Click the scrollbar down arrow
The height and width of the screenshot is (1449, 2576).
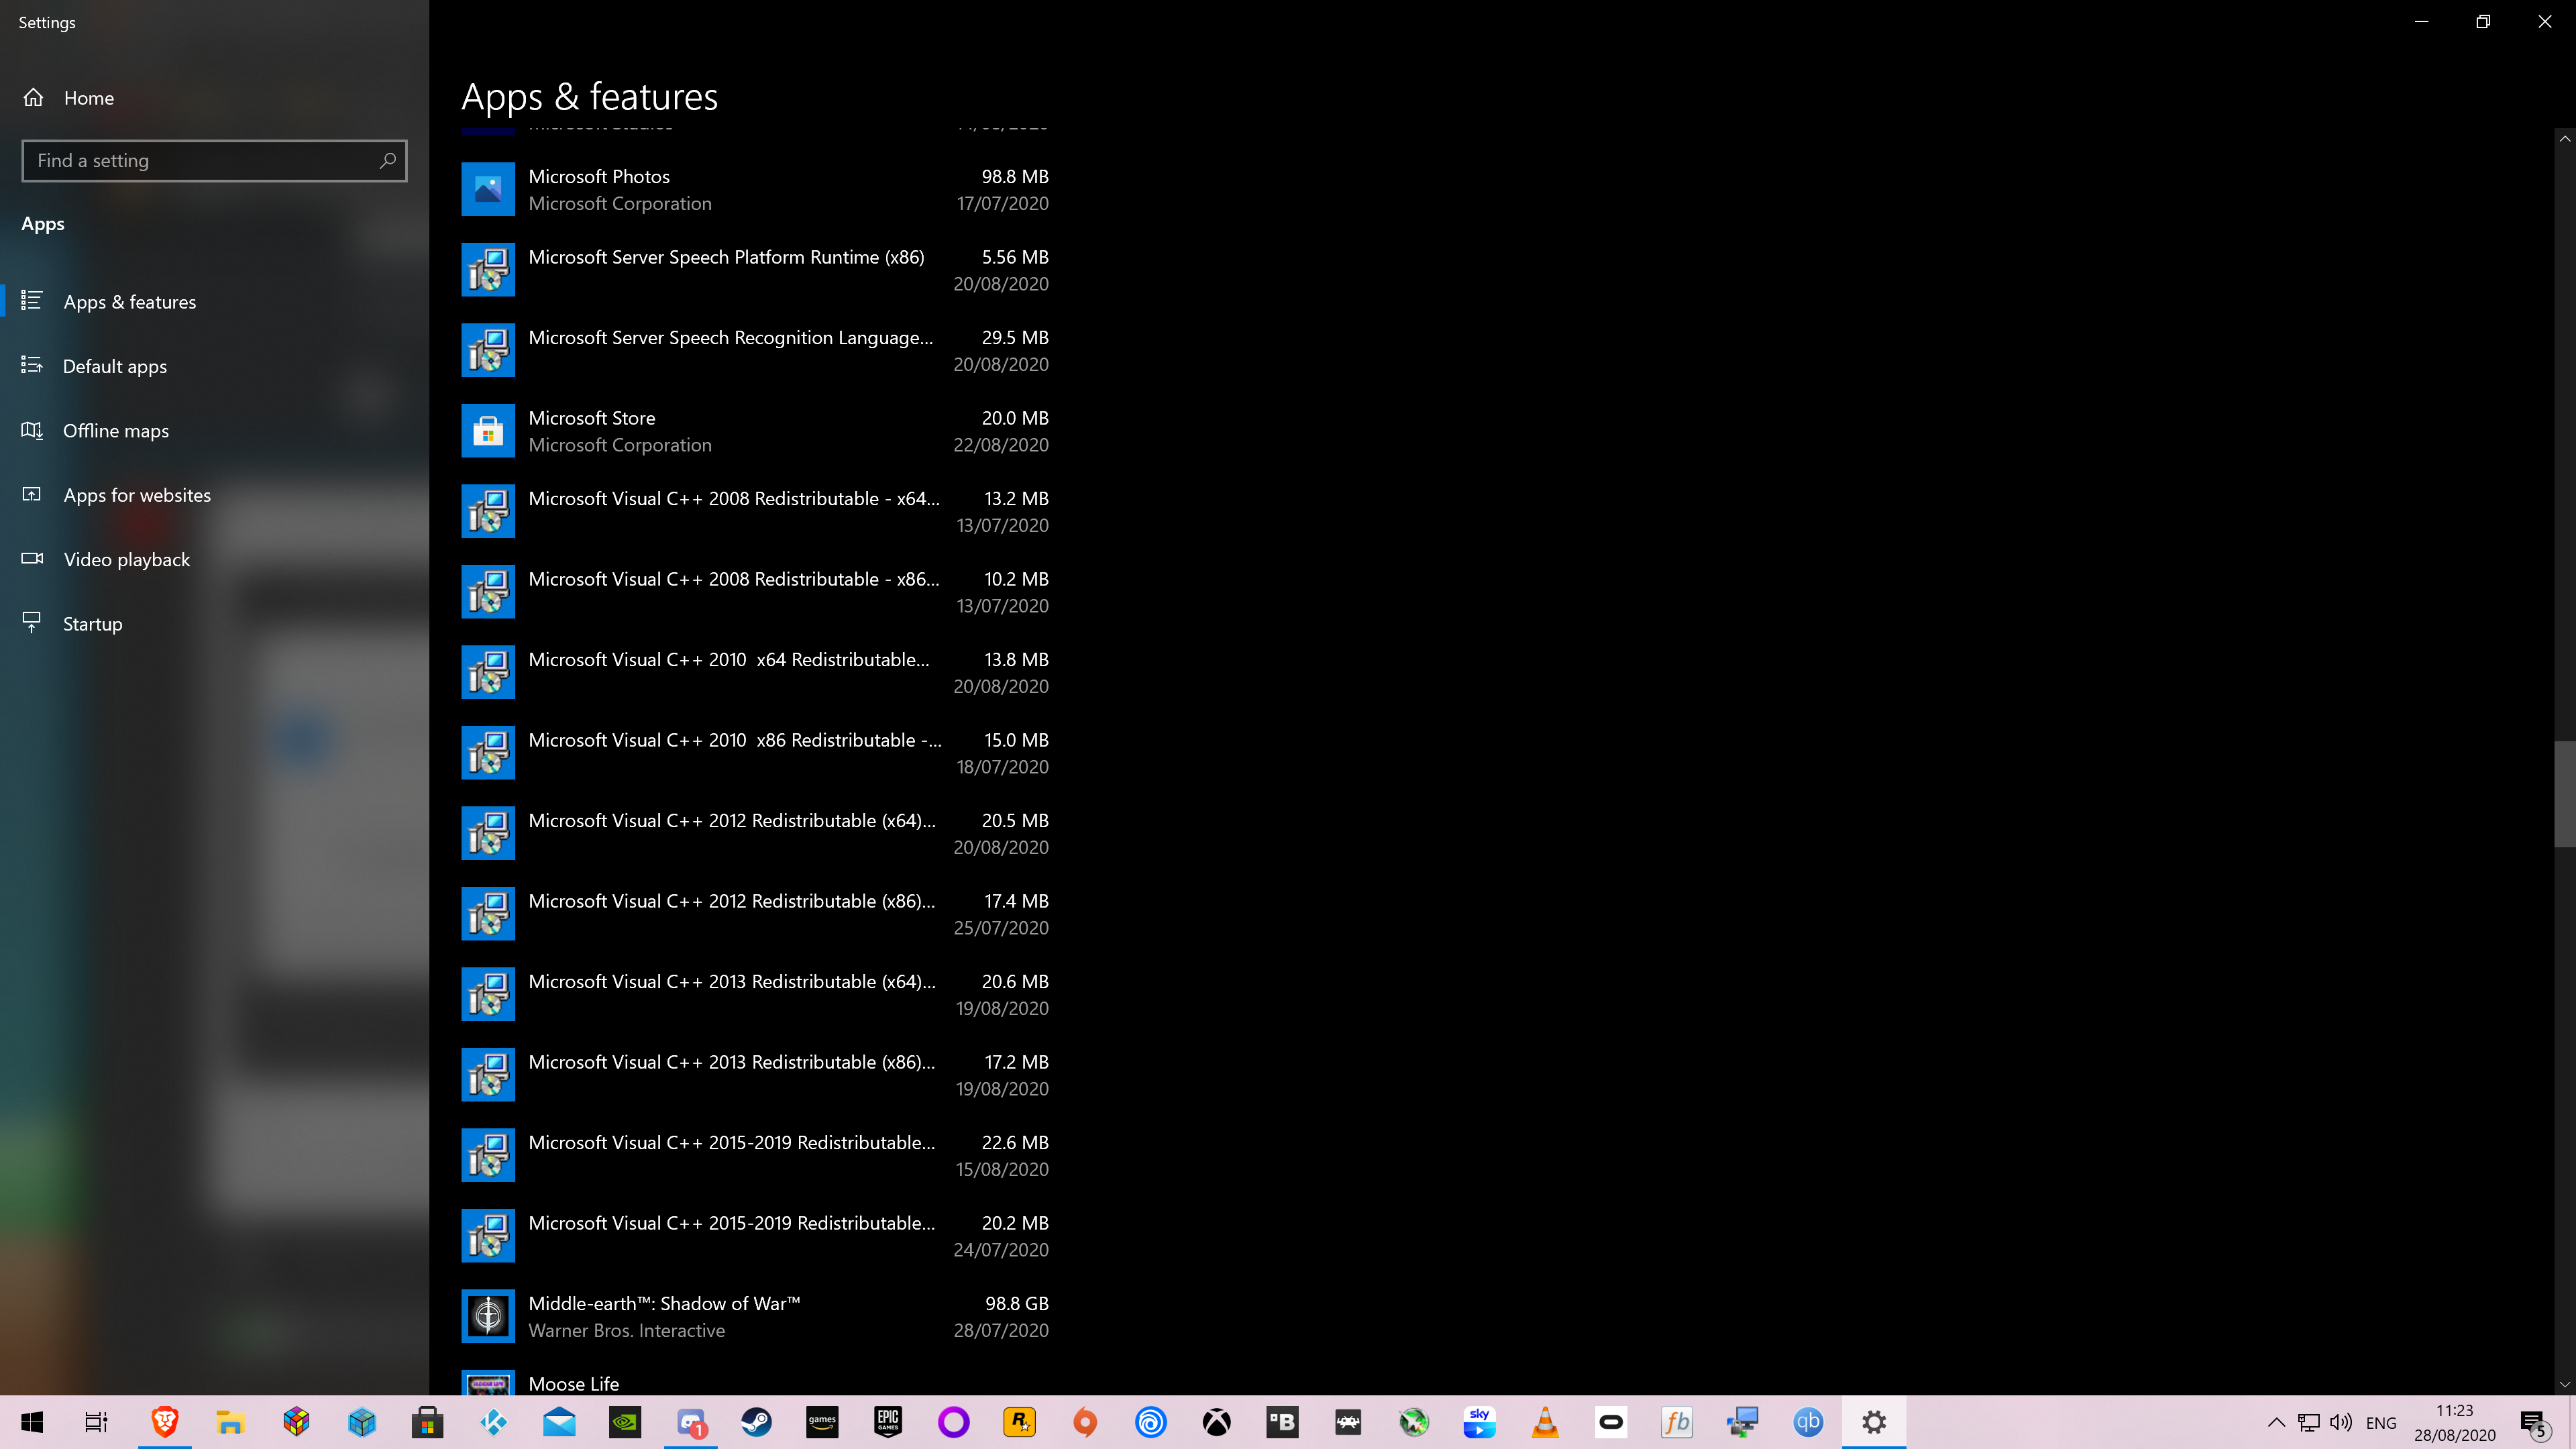pyautogui.click(x=2564, y=1385)
